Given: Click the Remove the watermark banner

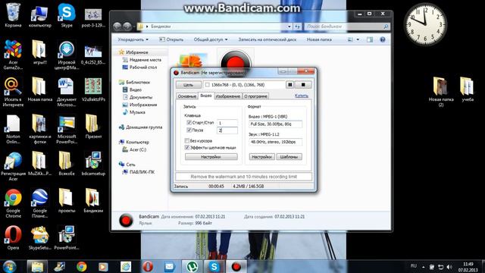Looking at the screenshot, I should 244,177.
